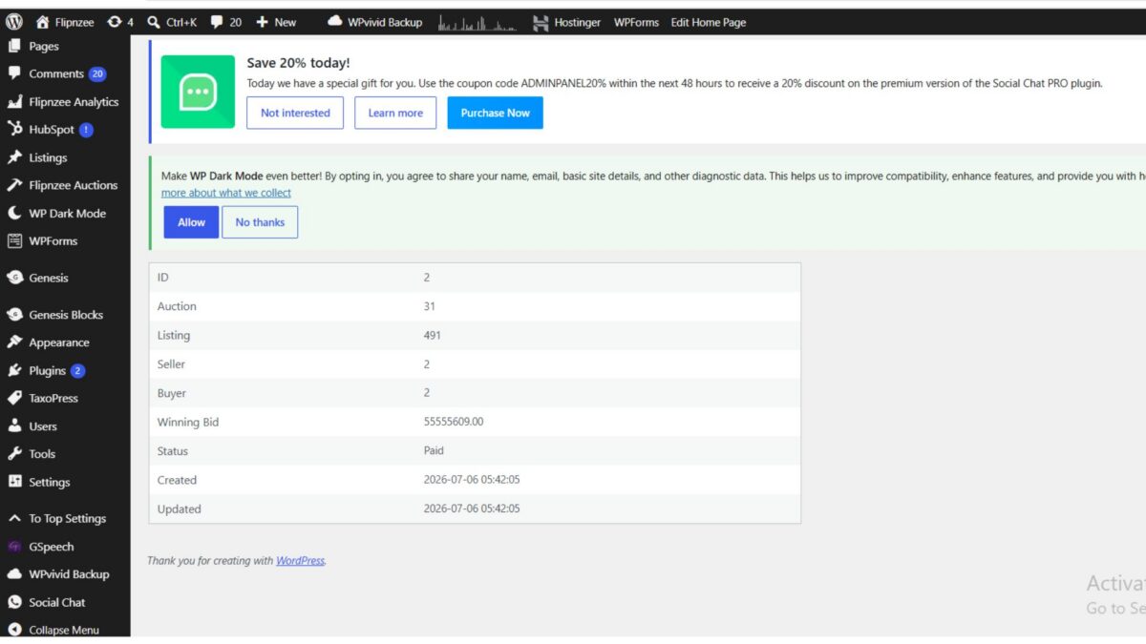The width and height of the screenshot is (1146, 644).
Task: Click the No thanks button
Action: (260, 222)
